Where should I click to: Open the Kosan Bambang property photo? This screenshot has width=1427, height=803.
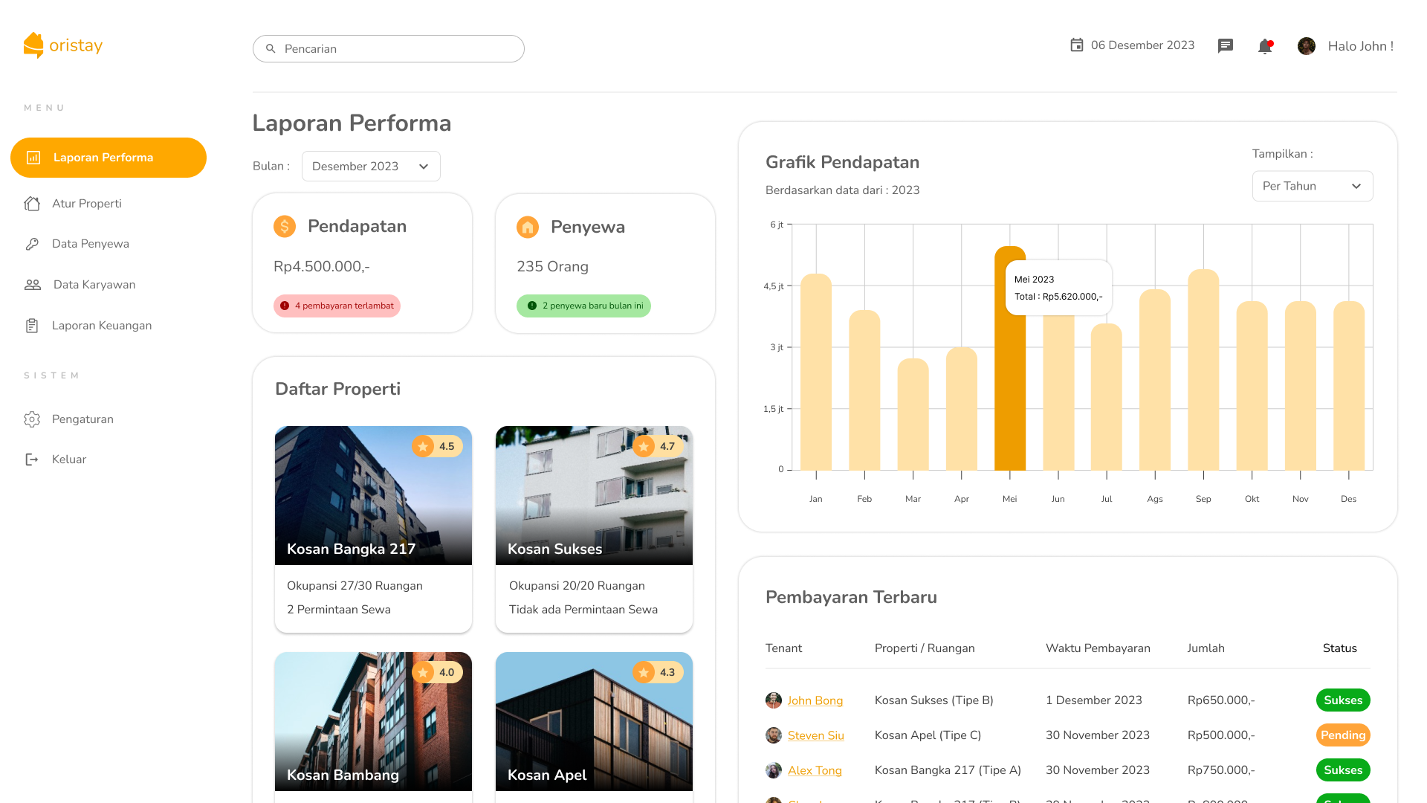pyautogui.click(x=373, y=721)
